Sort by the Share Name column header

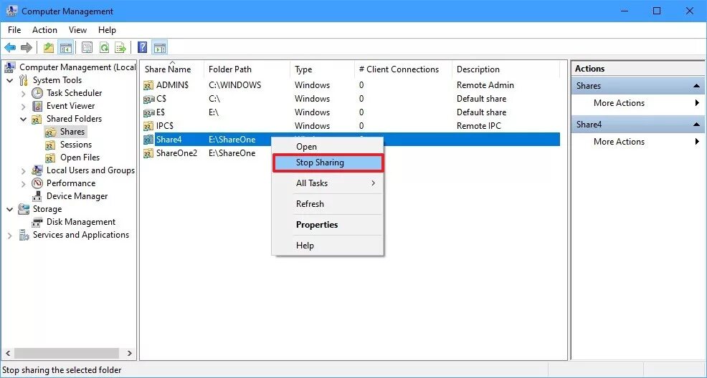(172, 69)
